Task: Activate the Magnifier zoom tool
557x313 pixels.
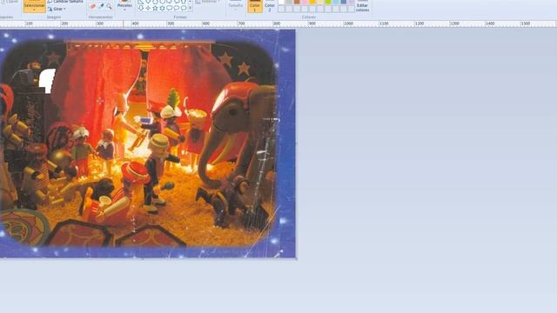Action: pyautogui.click(x=109, y=6)
